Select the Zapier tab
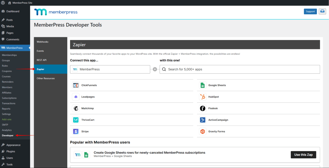 (x=51, y=69)
